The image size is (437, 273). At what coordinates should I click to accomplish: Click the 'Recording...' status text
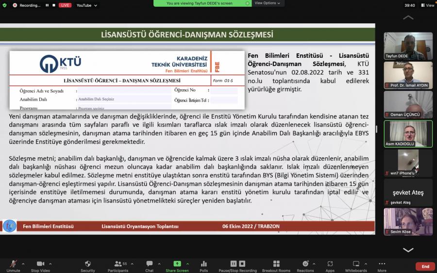30,5
